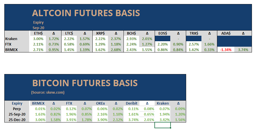Click the TRX$ column header
The width and height of the screenshot is (273, 134).
coord(194,33)
